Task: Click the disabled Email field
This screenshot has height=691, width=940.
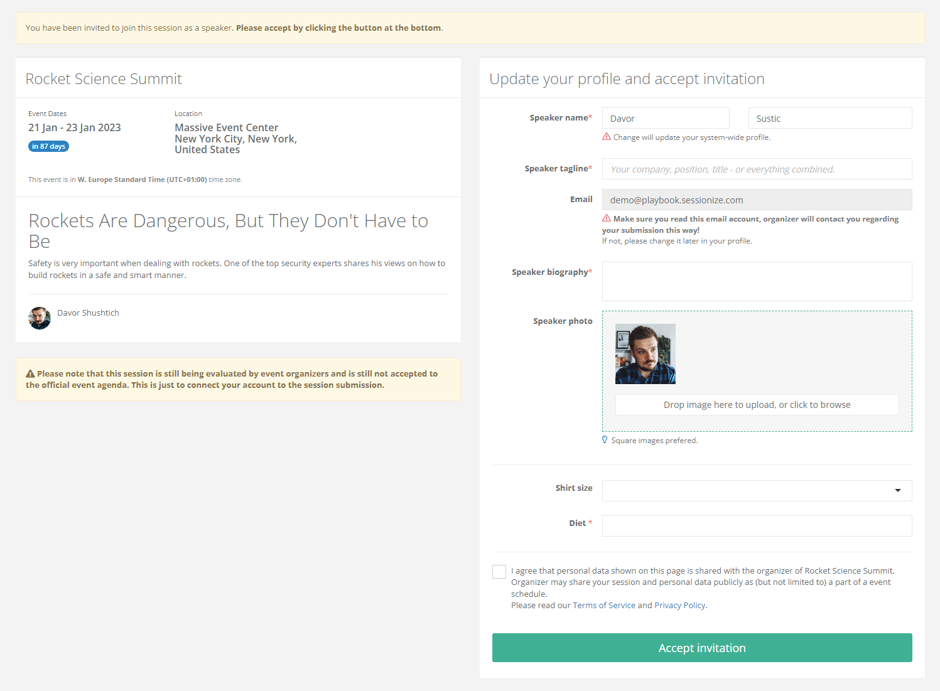Action: [757, 200]
